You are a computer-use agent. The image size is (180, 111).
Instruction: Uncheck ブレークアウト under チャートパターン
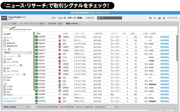pyautogui.click(x=5, y=62)
